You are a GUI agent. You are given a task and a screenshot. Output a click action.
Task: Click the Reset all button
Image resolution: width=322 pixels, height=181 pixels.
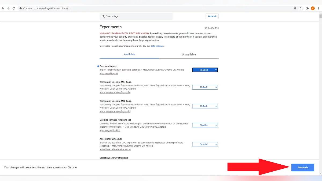tap(212, 16)
